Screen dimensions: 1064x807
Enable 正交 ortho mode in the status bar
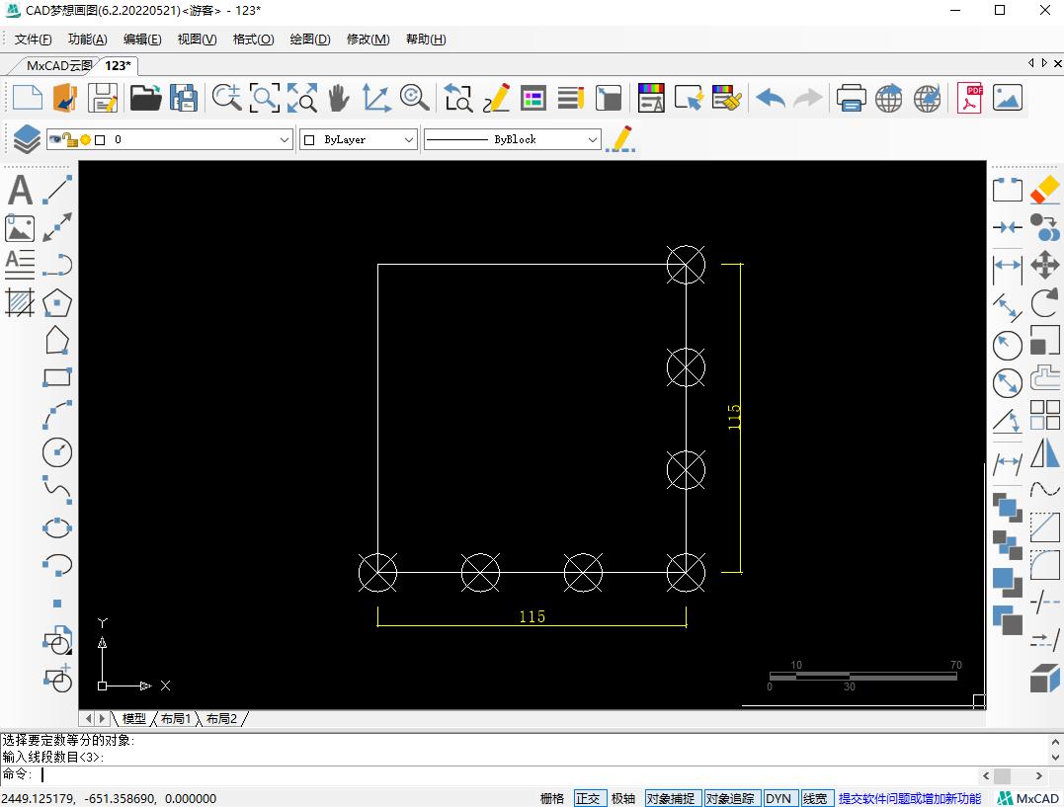(588, 798)
